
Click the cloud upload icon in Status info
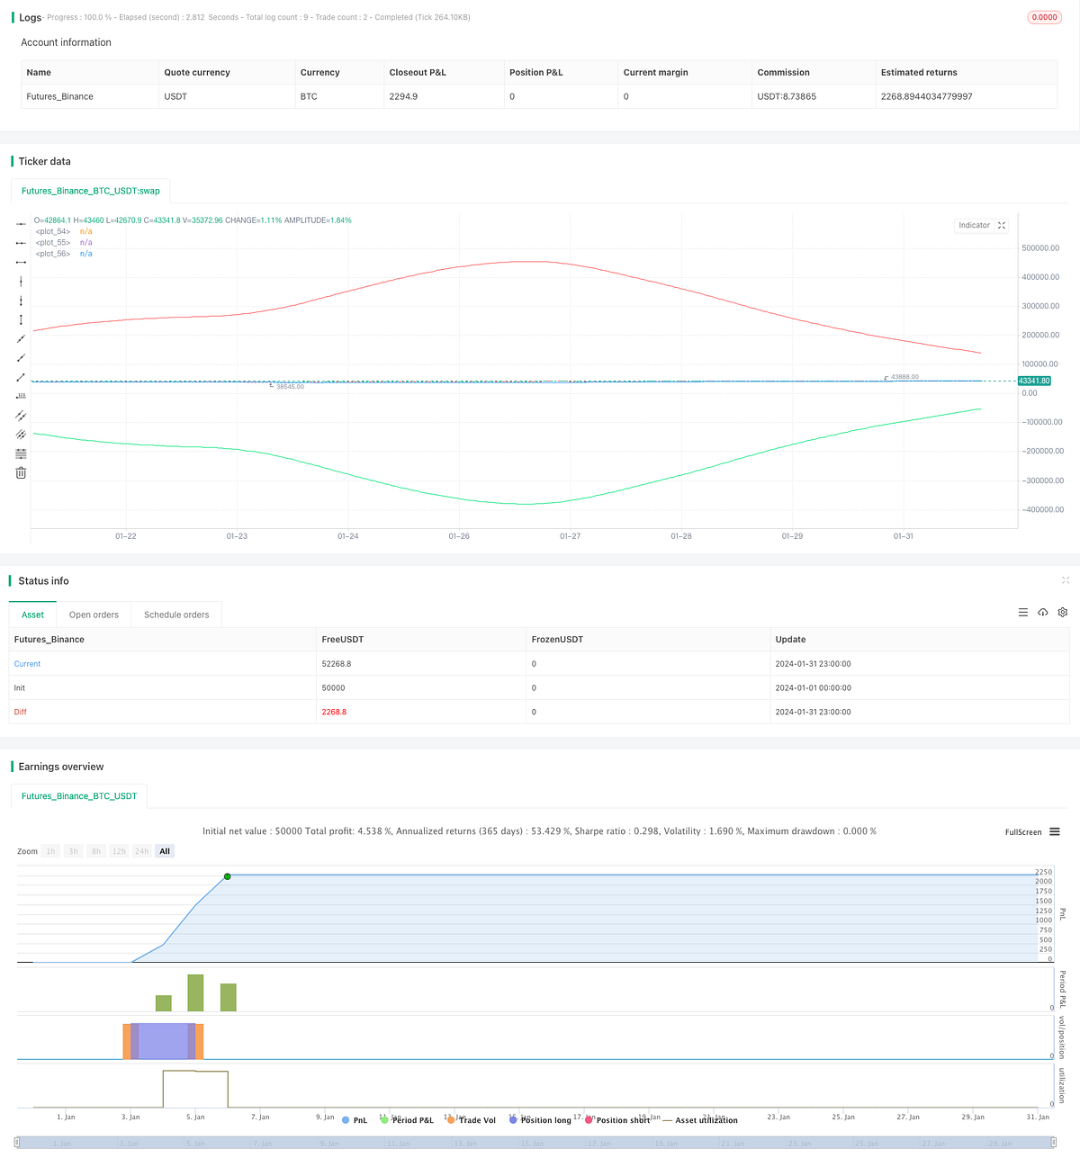click(1043, 612)
